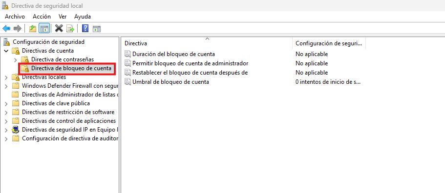Click No aplicable for Duración del bloqueo
This screenshot has height=193, width=445.
tap(312, 54)
